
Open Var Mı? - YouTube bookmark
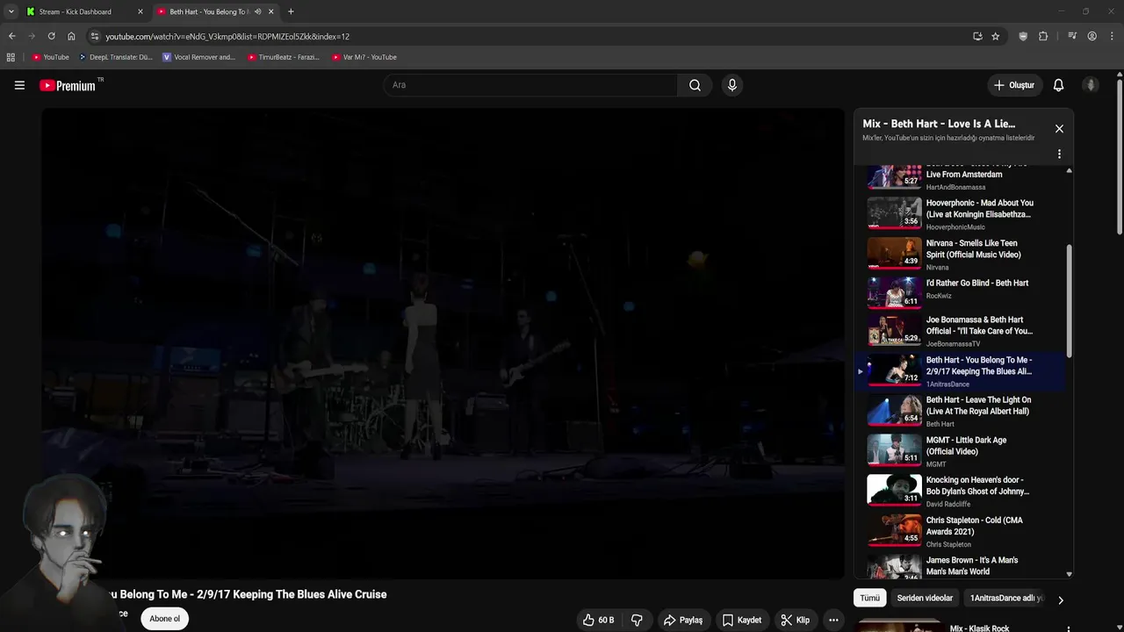point(364,57)
